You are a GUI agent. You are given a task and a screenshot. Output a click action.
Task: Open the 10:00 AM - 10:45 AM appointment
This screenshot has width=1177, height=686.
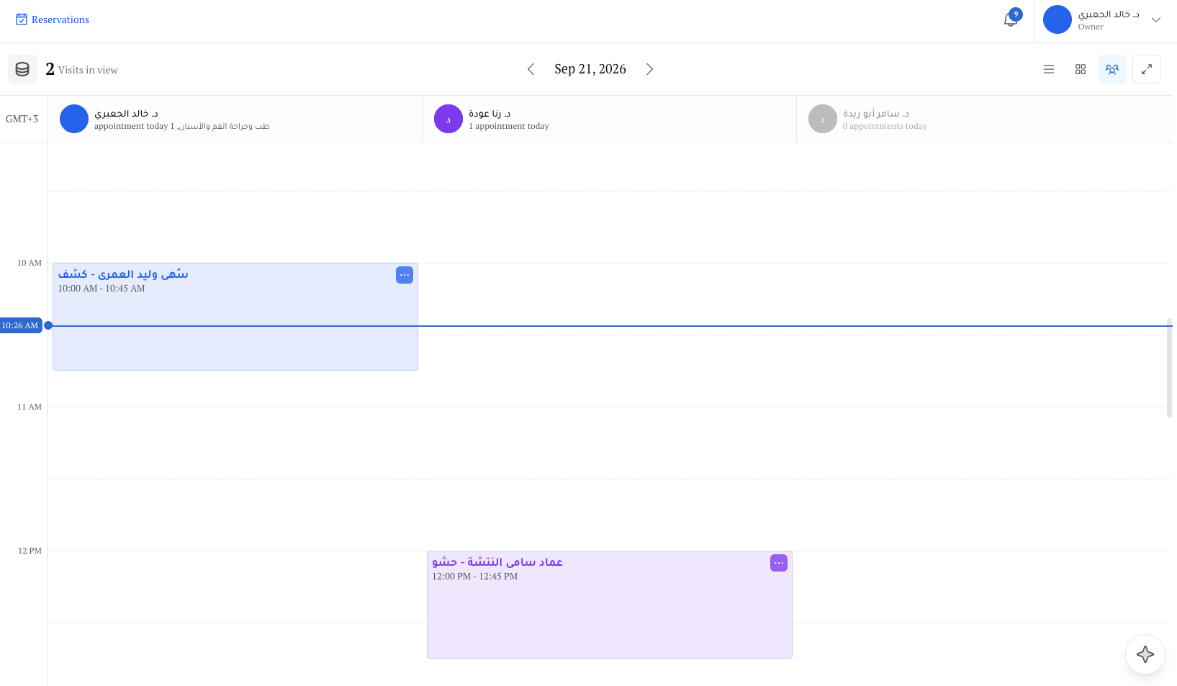click(x=235, y=317)
